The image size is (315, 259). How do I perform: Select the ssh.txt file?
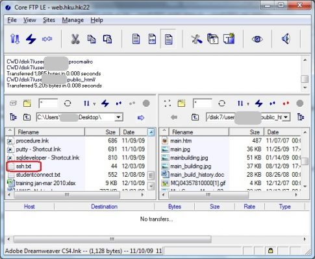click(x=23, y=166)
